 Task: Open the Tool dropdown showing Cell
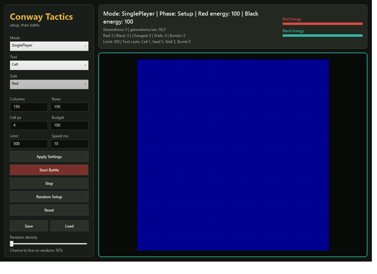(x=49, y=65)
